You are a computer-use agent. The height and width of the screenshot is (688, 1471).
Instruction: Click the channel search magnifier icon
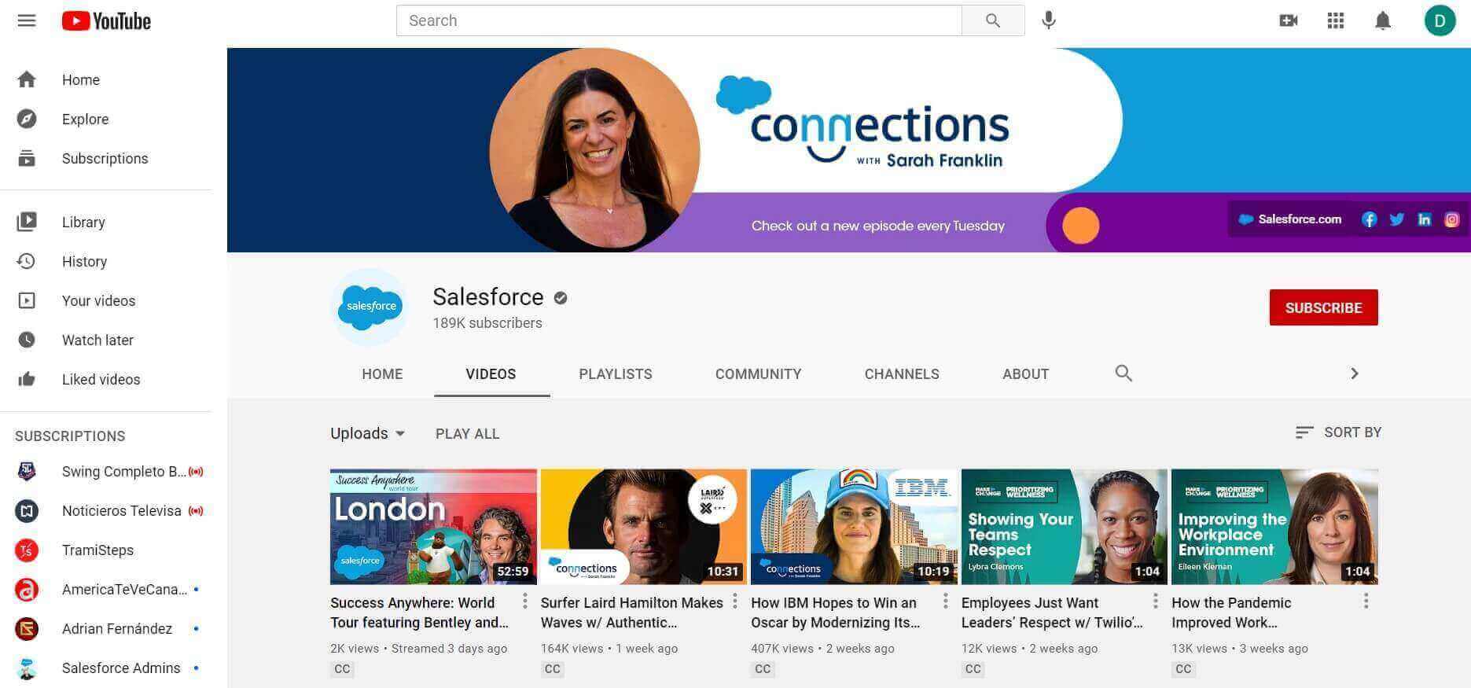(1123, 373)
